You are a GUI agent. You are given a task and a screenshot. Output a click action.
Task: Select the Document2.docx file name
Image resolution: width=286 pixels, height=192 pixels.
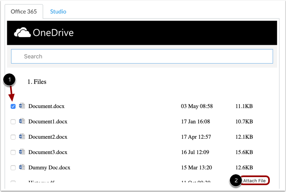click(48, 137)
